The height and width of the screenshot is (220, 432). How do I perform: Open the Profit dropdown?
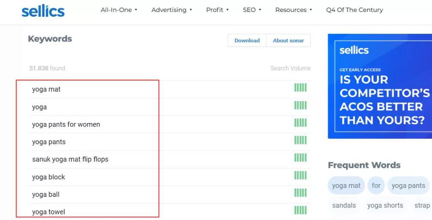pos(217,10)
